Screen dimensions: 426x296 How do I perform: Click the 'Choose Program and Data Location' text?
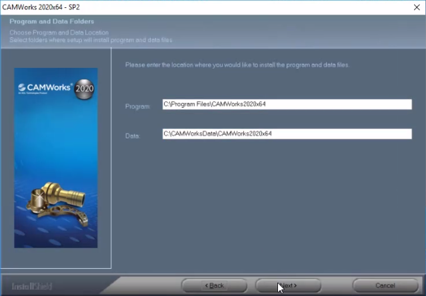point(59,33)
